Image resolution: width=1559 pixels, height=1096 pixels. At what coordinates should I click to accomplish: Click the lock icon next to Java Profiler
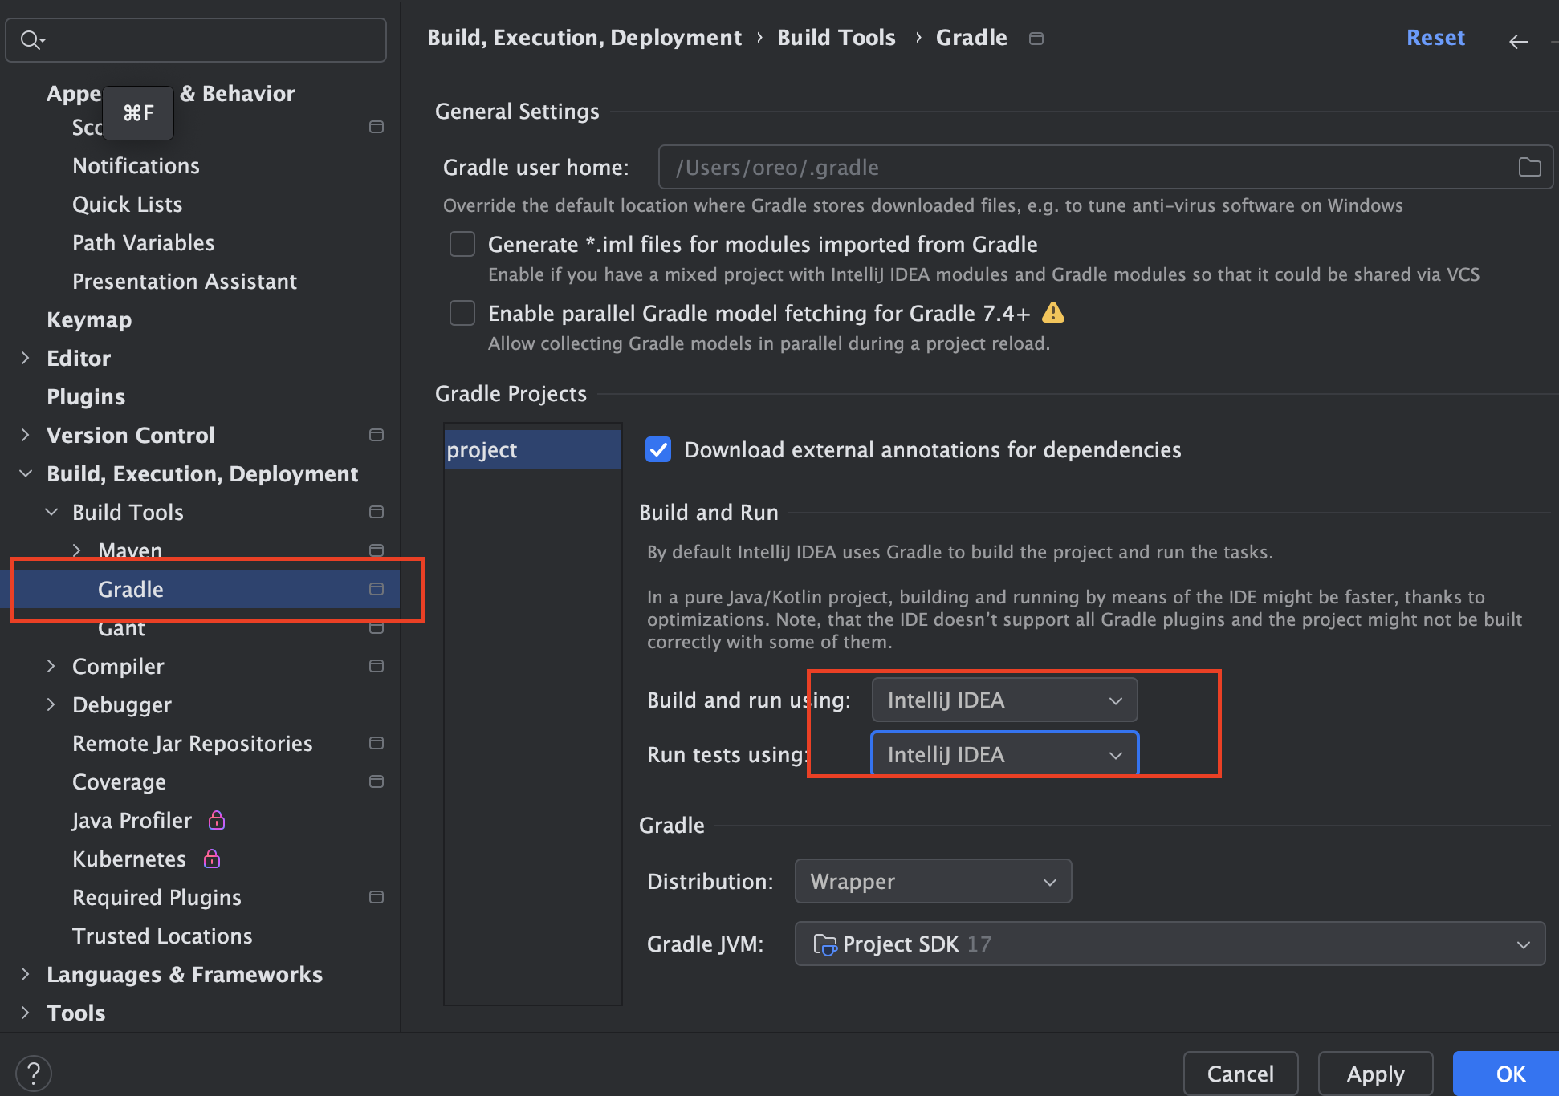point(216,820)
